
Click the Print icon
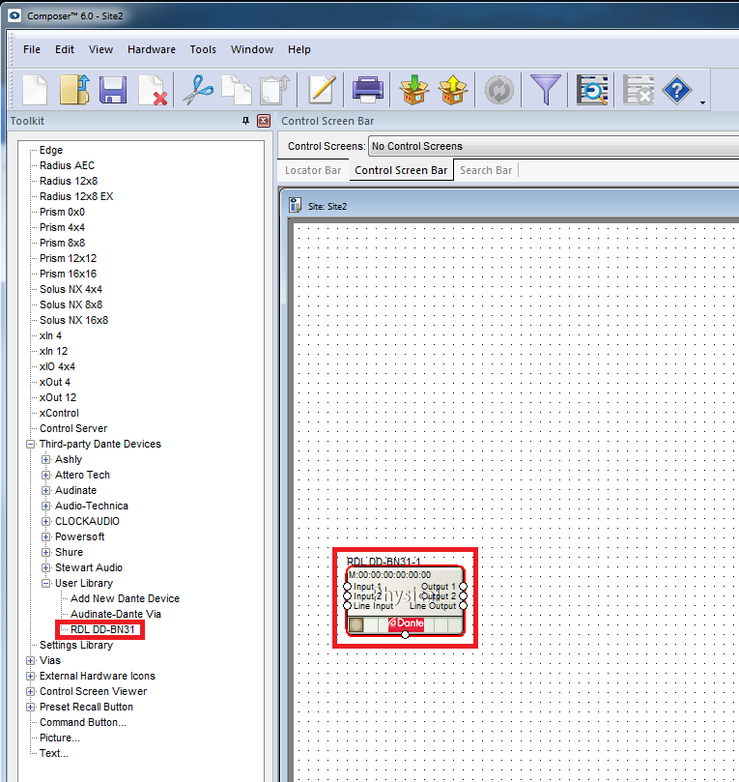(x=368, y=90)
